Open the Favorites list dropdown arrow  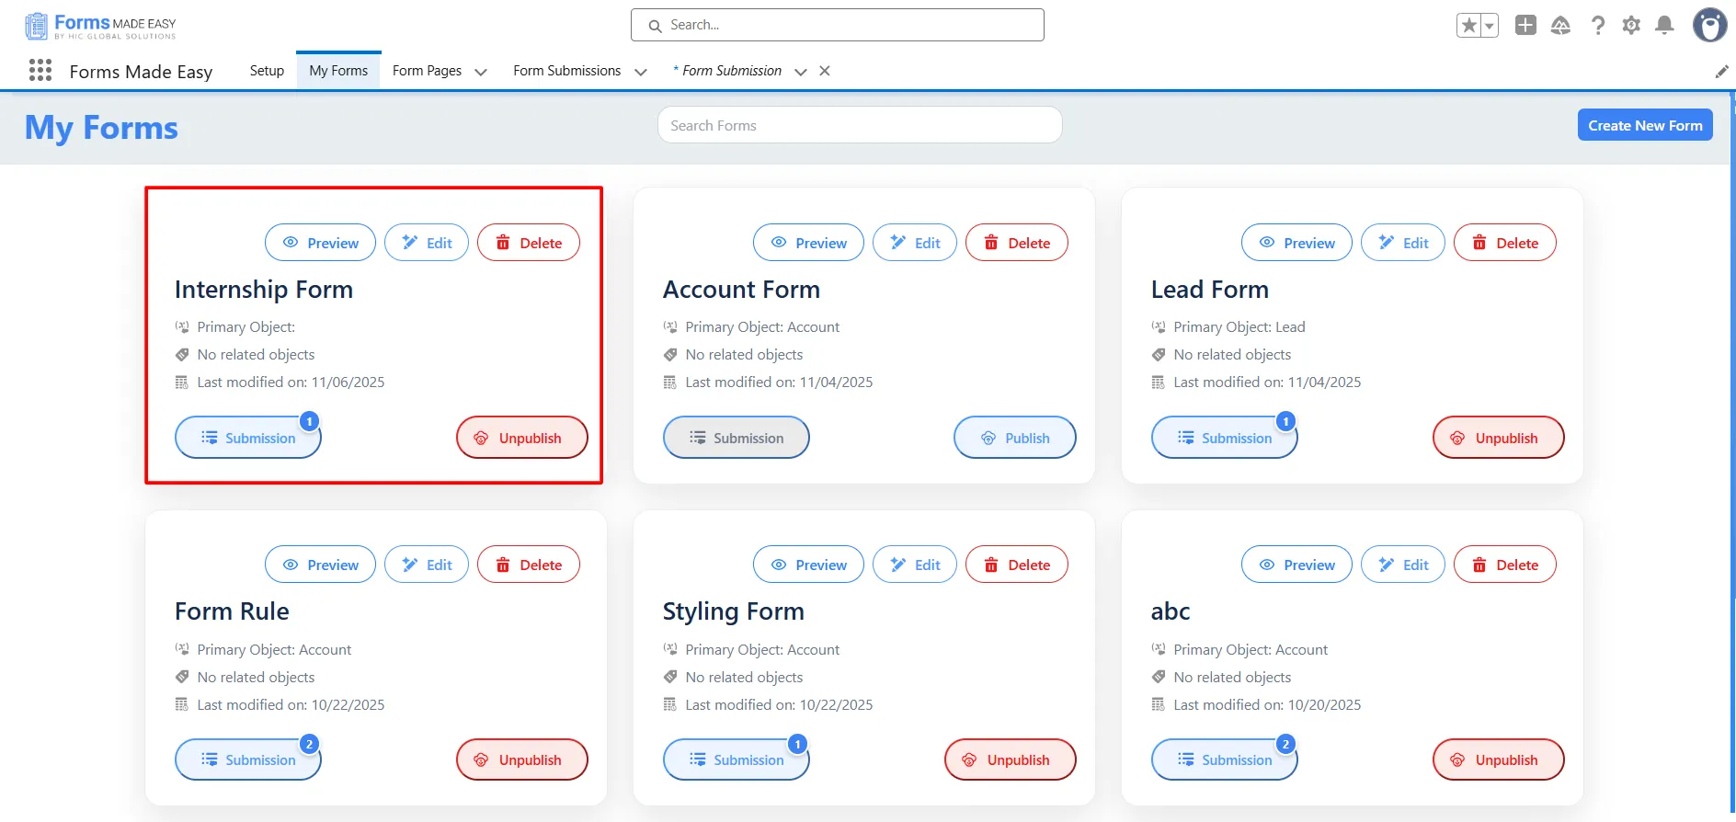tap(1489, 26)
